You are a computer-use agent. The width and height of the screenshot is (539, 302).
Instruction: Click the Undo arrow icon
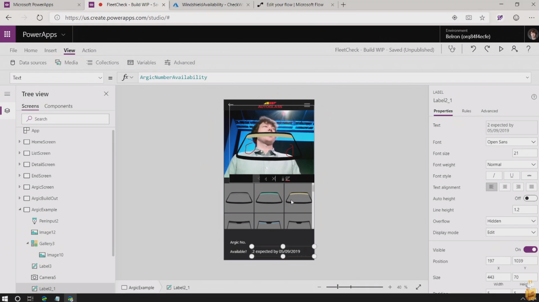point(473,49)
